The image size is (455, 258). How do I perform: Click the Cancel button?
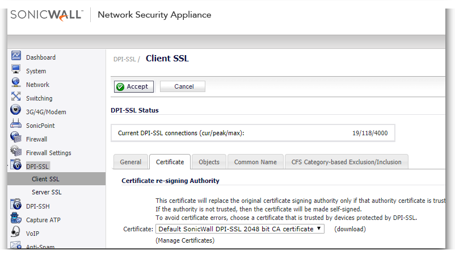coord(183,86)
